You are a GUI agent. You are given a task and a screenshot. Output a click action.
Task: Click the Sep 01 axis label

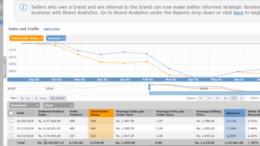pos(34,79)
